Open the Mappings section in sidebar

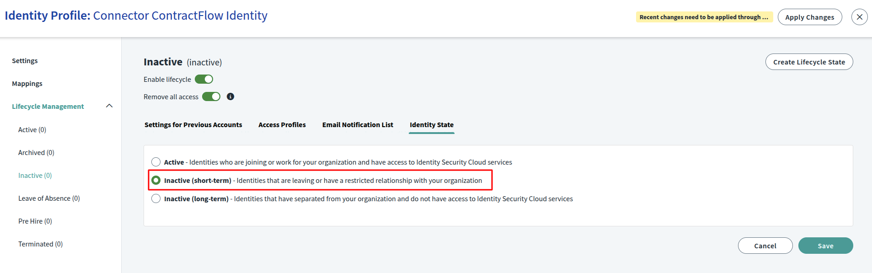(27, 84)
